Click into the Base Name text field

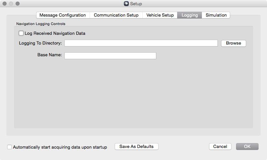110,56
